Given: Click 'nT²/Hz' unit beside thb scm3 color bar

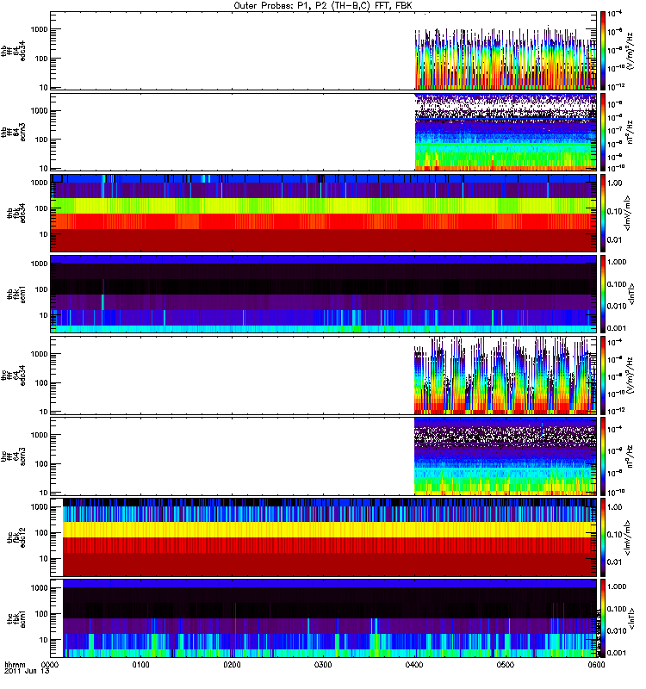Looking at the screenshot, I should click(x=630, y=132).
